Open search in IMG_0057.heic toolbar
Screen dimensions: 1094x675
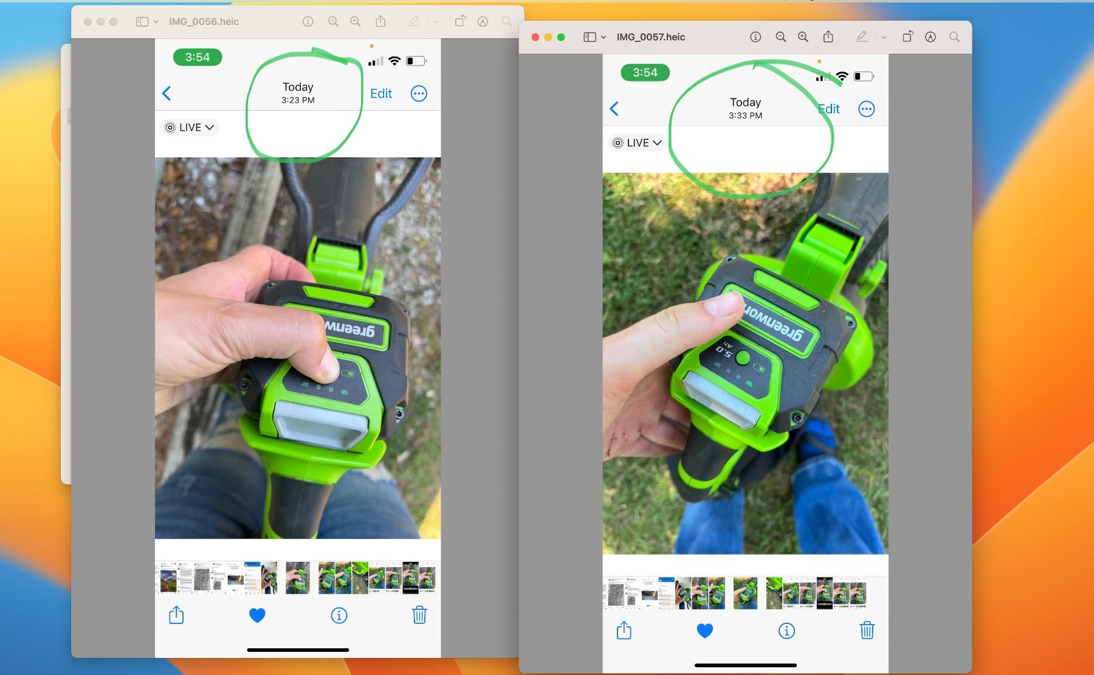(955, 37)
